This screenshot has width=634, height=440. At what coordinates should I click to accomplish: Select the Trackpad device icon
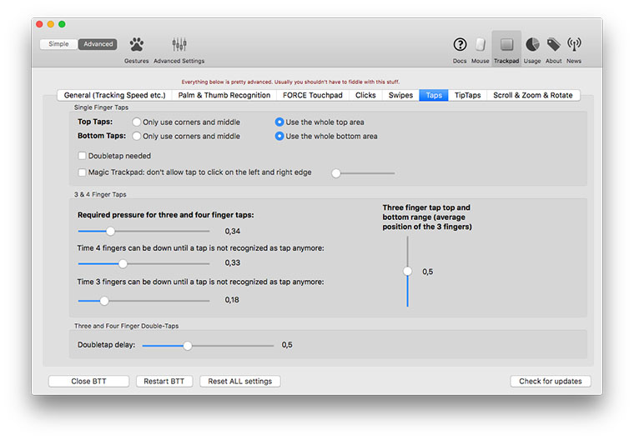coord(506,44)
